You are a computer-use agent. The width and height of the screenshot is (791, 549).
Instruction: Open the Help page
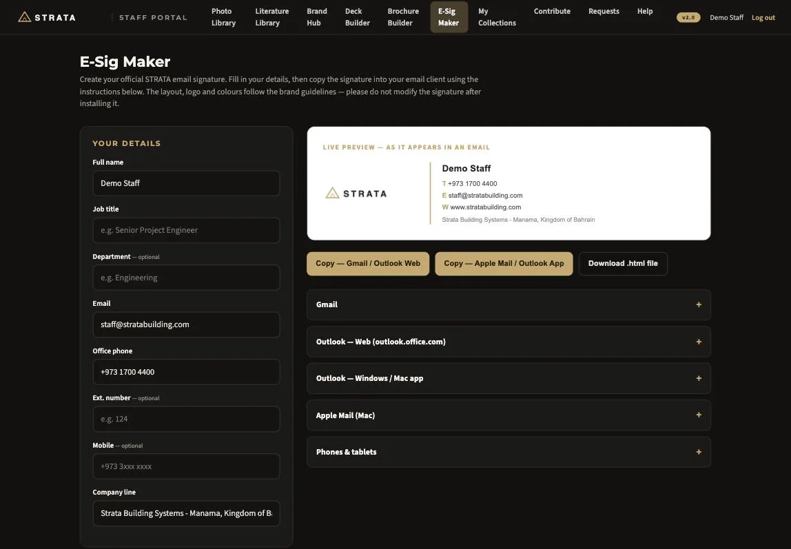pyautogui.click(x=645, y=11)
